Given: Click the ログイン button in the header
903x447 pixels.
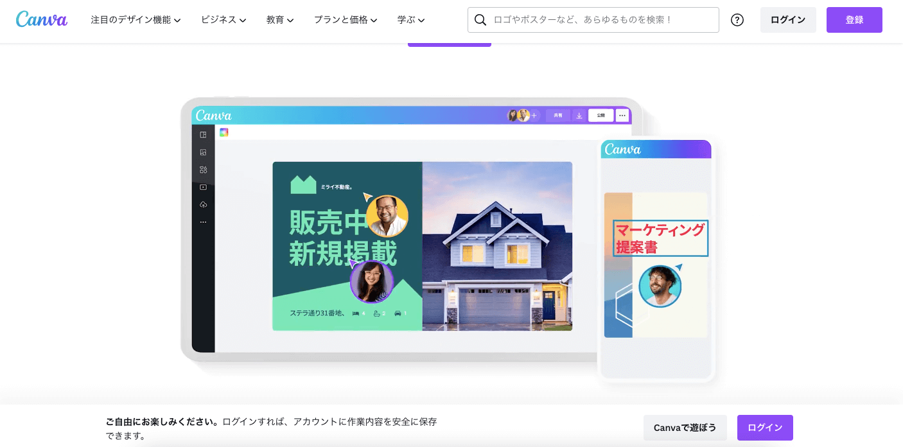Looking at the screenshot, I should point(787,20).
